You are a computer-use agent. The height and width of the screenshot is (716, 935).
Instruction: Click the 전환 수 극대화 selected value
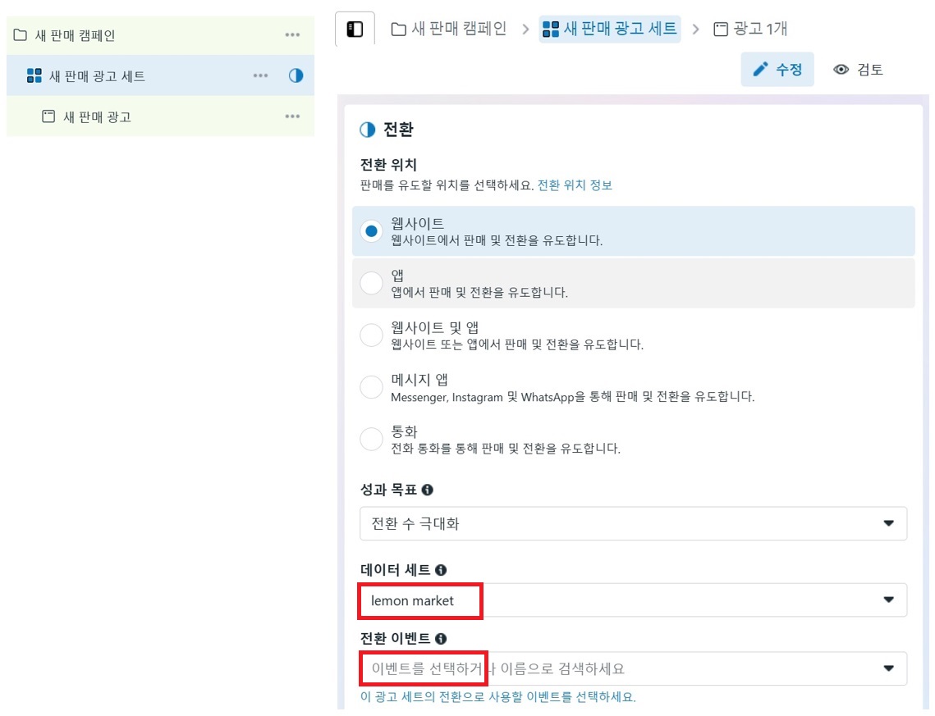click(415, 523)
